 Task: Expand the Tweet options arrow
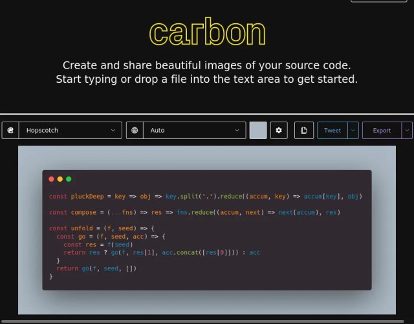click(x=353, y=130)
